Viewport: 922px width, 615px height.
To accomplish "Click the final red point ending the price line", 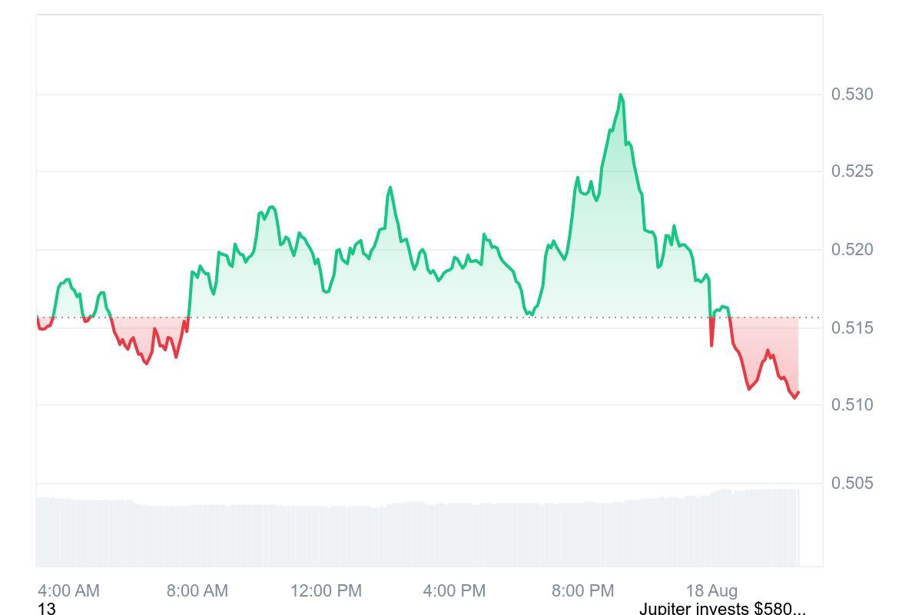I will pos(798,393).
